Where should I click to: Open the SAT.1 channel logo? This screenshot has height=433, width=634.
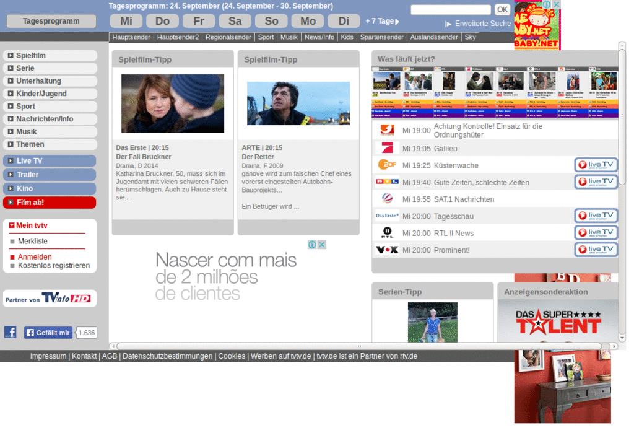tap(387, 198)
